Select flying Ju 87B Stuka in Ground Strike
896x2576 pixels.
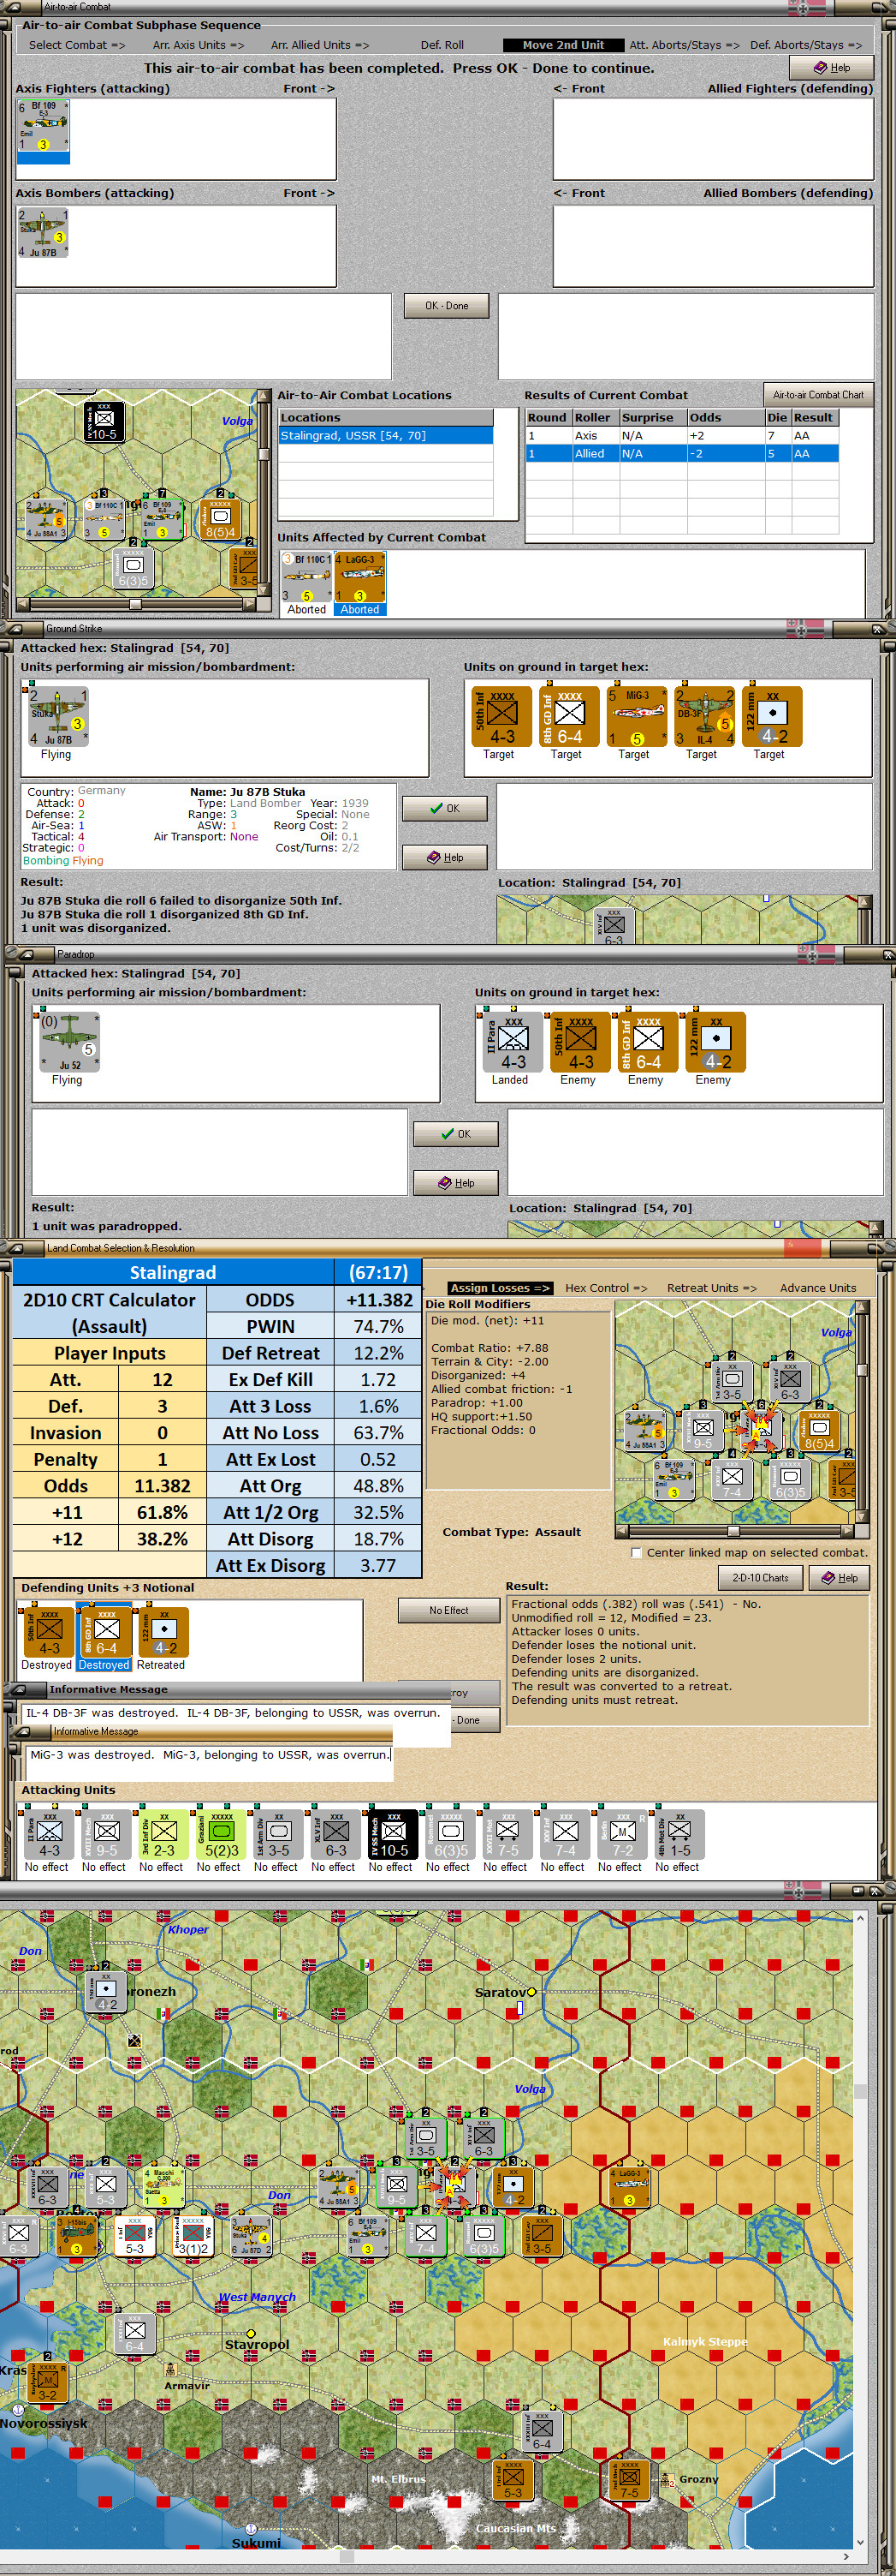click(57, 716)
